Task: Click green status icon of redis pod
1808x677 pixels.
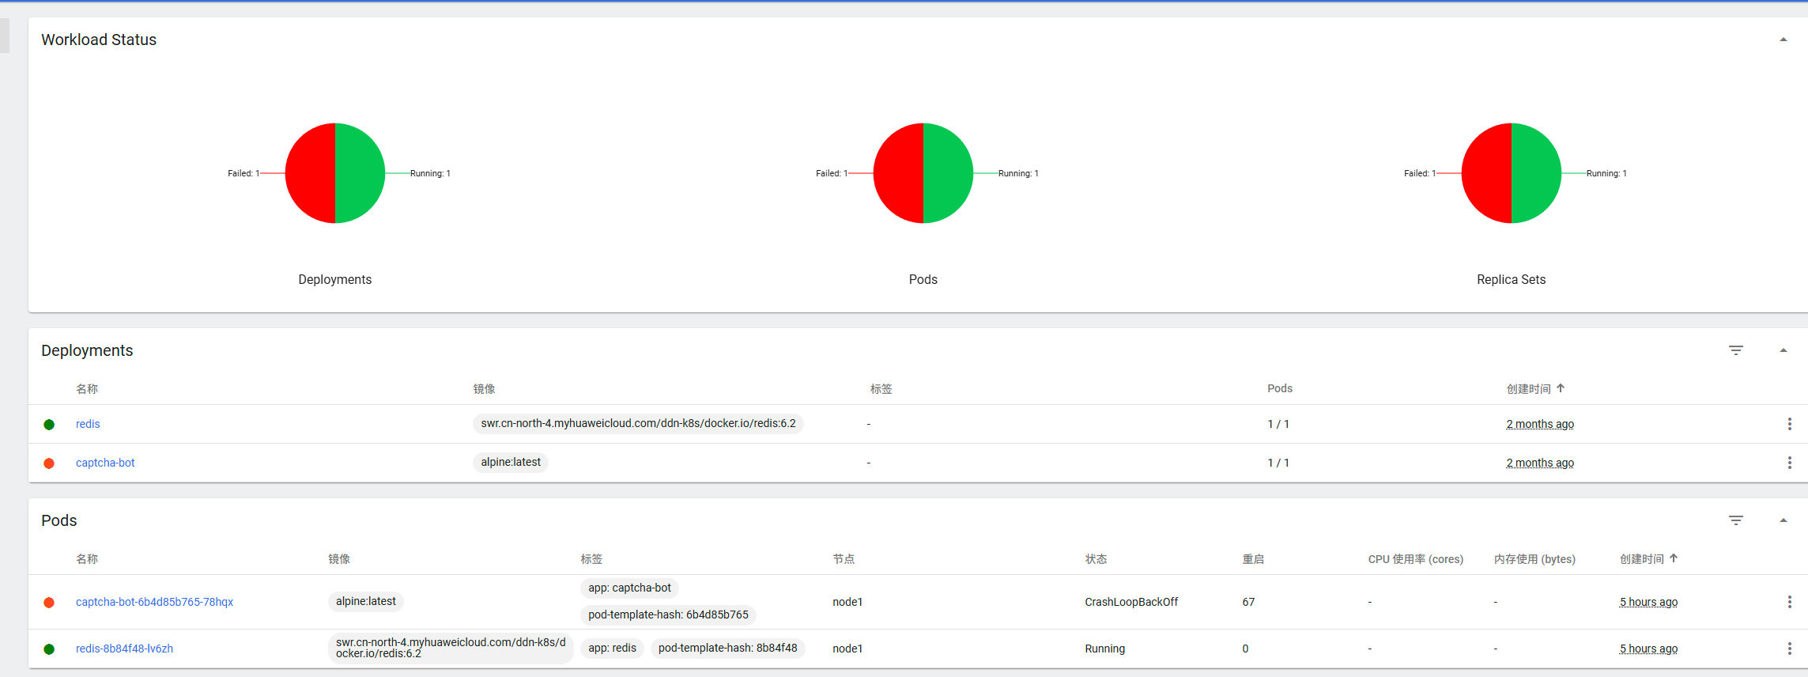Action: pos(49,649)
